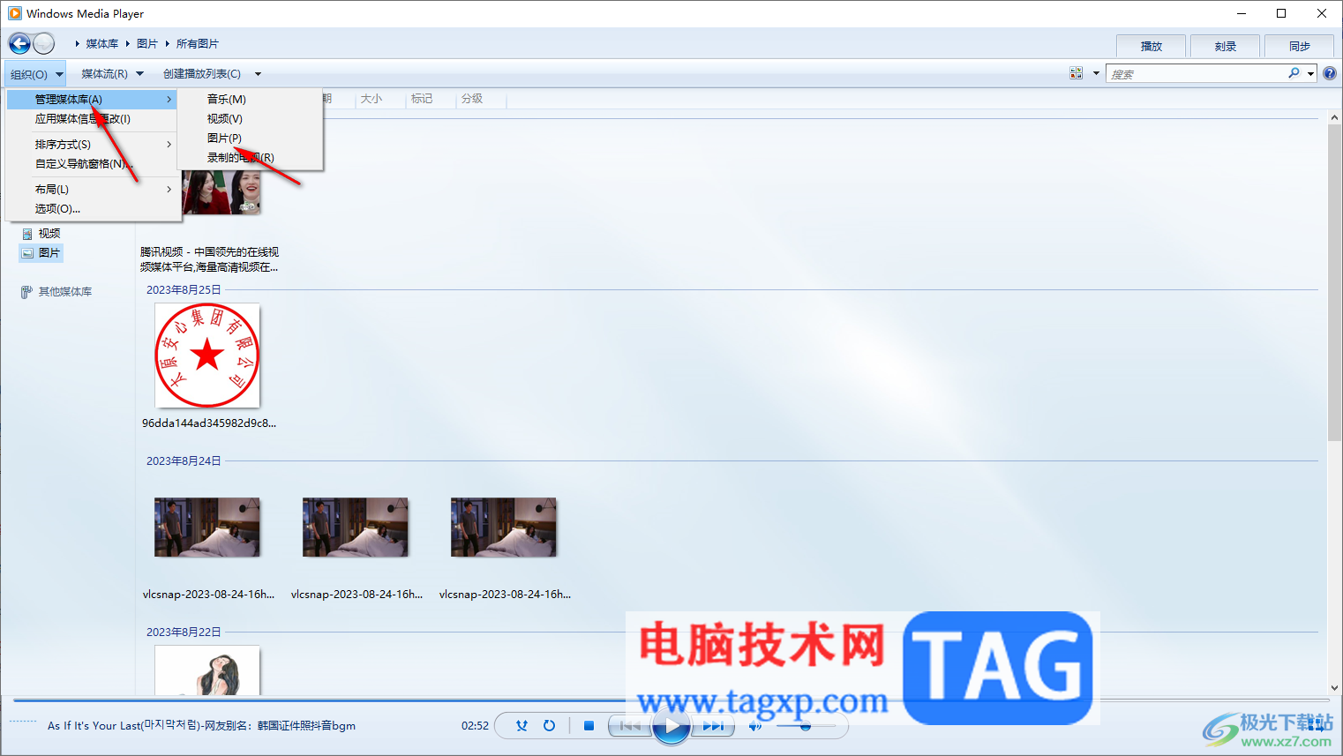Adjust the volume slider

click(805, 726)
